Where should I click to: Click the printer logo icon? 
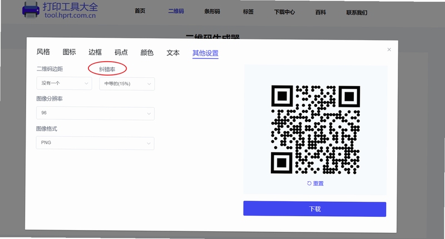coord(31,9)
